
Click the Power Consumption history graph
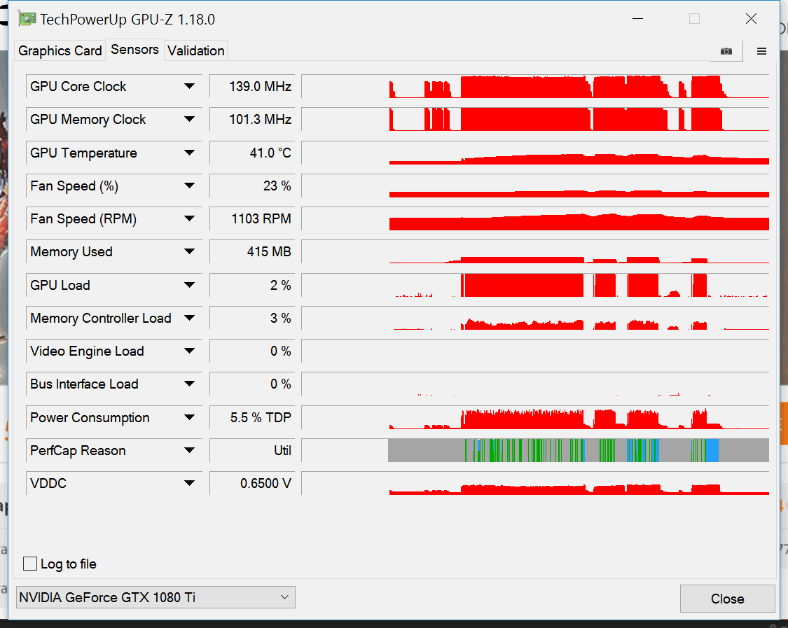pyautogui.click(x=535, y=417)
